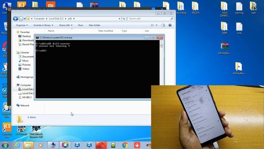Screen dimensions: 264x149
Task: Open the InfinityBox WinRAR archive on desktop
Action: point(224,48)
